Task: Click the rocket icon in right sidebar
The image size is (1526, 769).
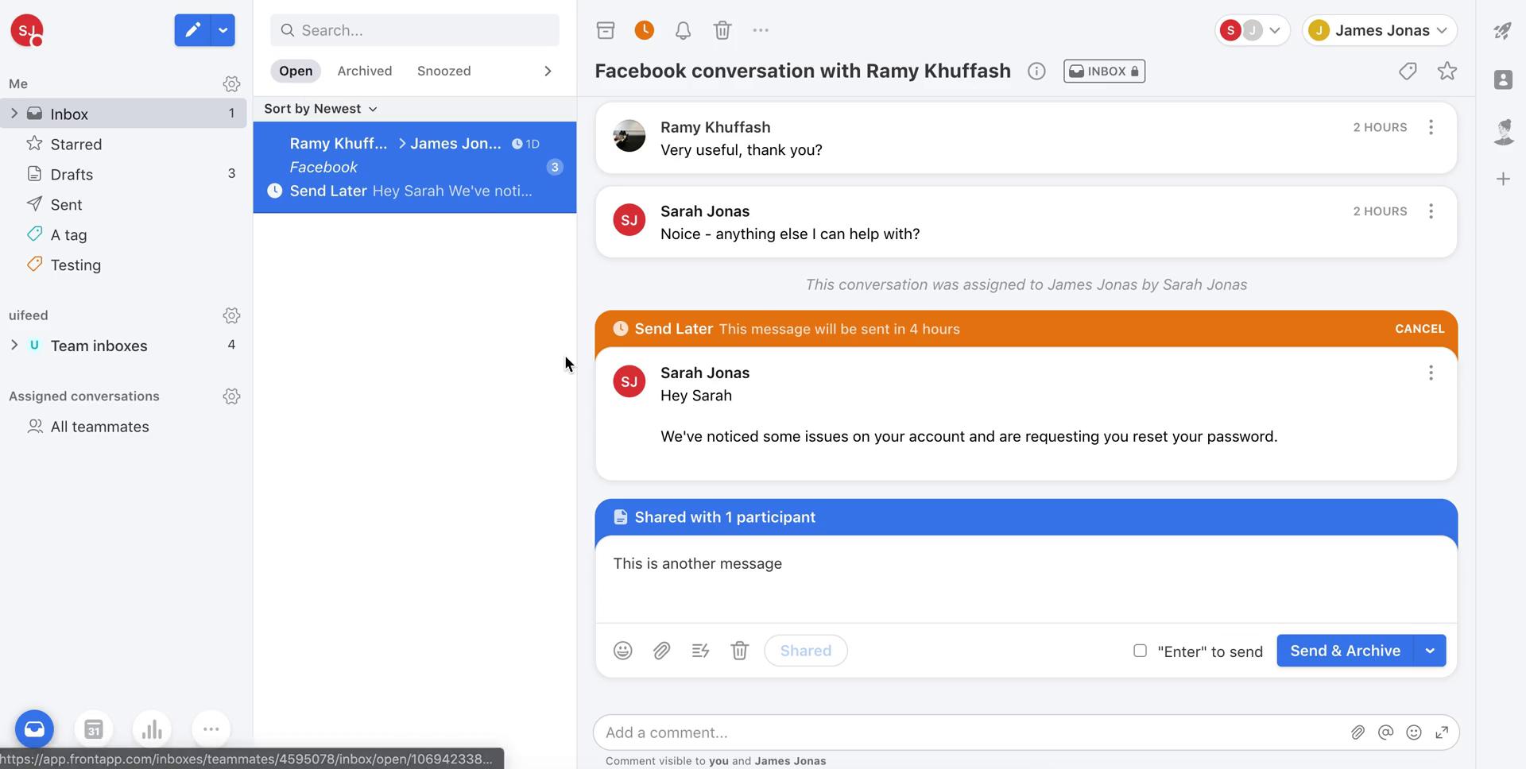Action: [x=1502, y=30]
